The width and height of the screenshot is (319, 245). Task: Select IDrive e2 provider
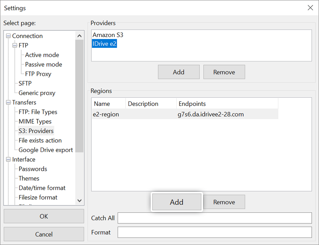[104, 44]
